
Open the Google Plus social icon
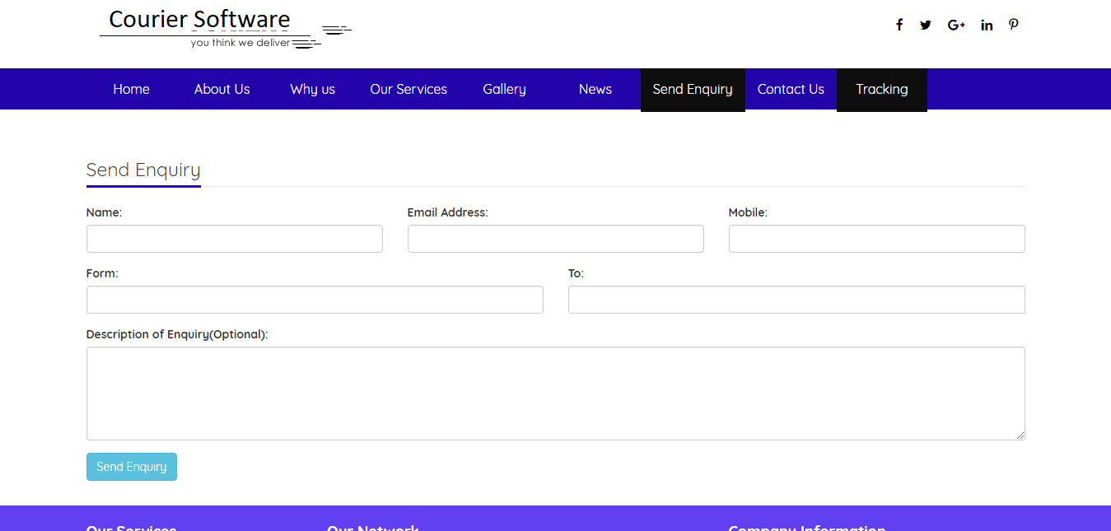point(955,25)
